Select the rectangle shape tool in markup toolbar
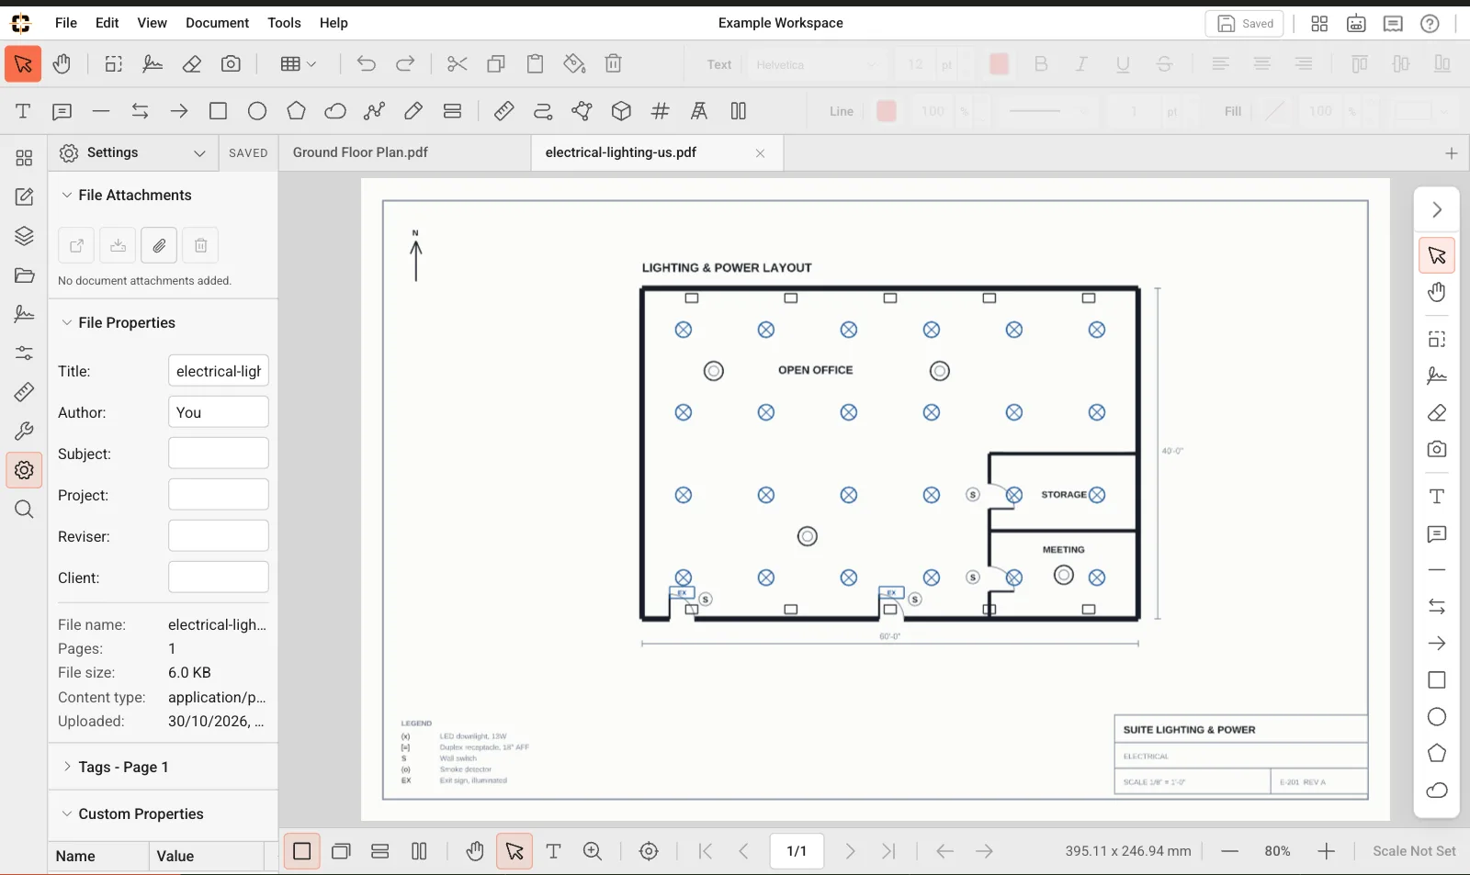 tap(218, 111)
